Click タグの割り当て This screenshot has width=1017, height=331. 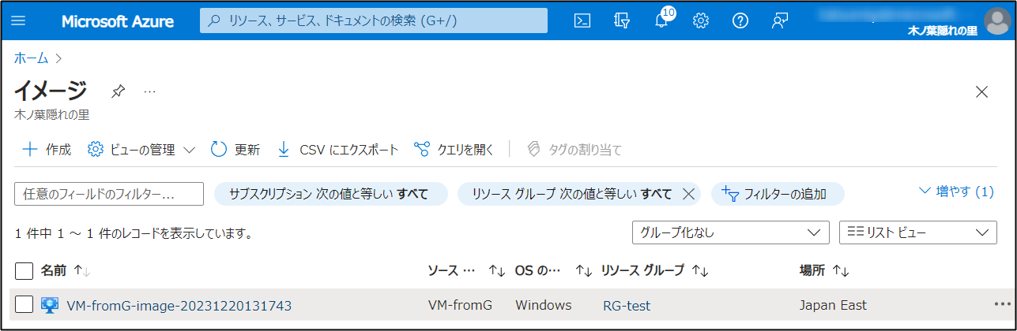[574, 149]
